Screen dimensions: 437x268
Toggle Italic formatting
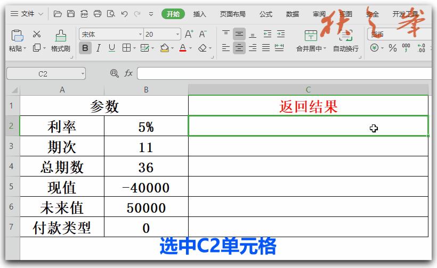tap(99, 48)
